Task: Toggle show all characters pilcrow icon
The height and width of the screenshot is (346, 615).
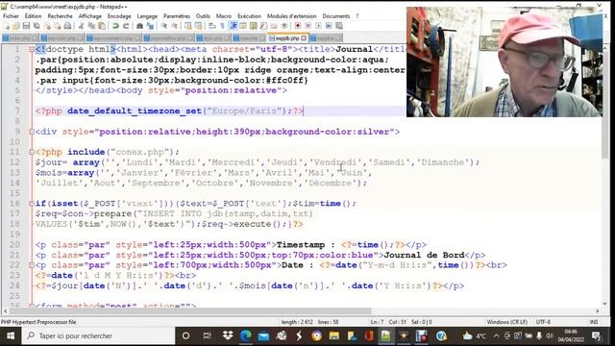Action: pos(222,26)
